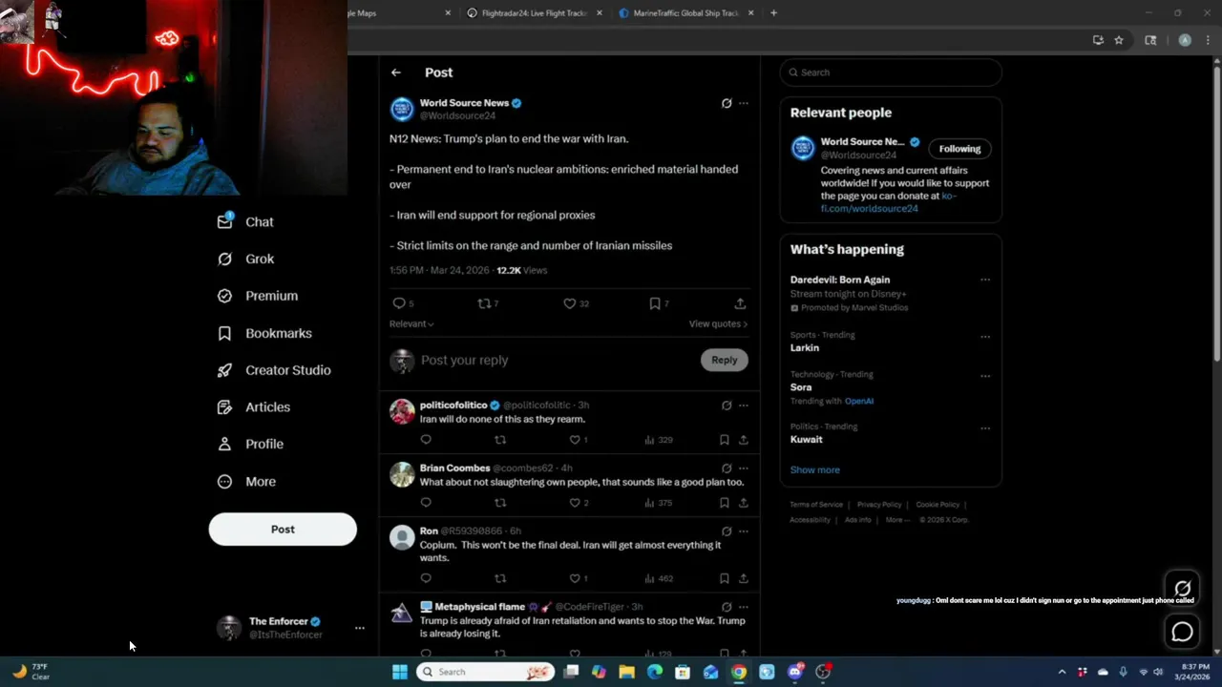Go back with the Post arrow
This screenshot has width=1222, height=687.
pos(396,73)
